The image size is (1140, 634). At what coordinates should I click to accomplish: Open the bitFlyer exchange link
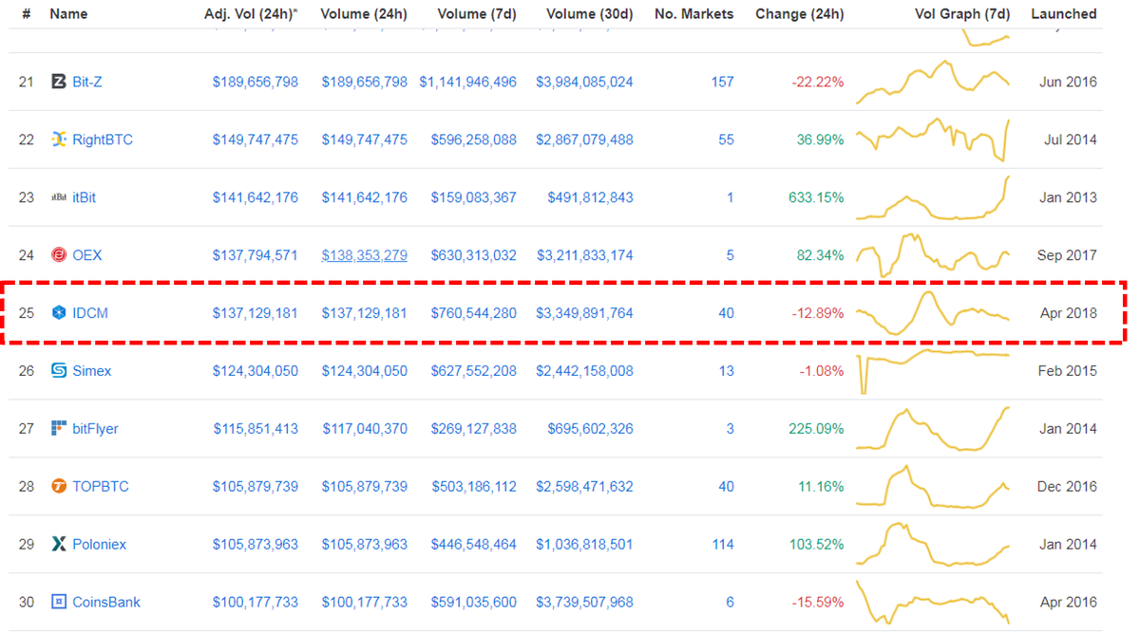[96, 428]
